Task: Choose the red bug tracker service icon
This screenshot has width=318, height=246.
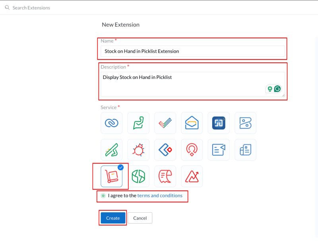Action: click(138, 150)
